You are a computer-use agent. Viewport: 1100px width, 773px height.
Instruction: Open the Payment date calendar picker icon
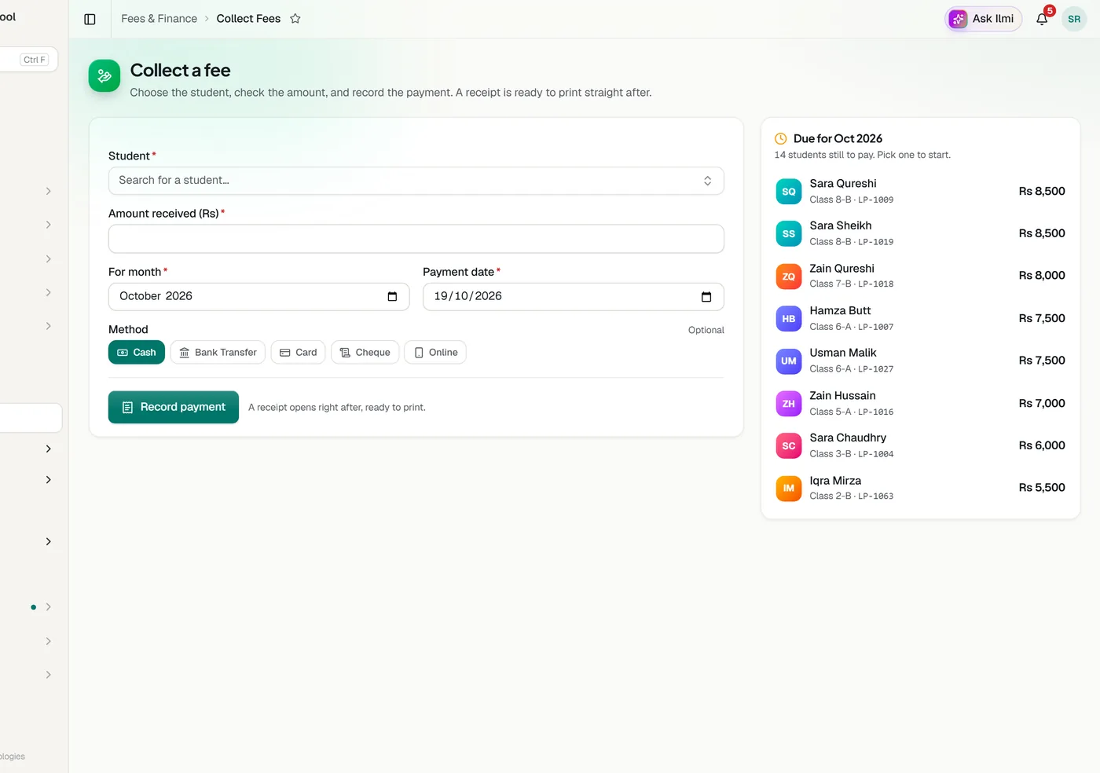coord(706,297)
